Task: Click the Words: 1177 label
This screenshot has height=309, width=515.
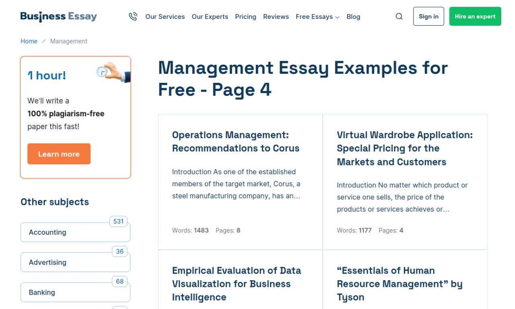Action: [354, 231]
